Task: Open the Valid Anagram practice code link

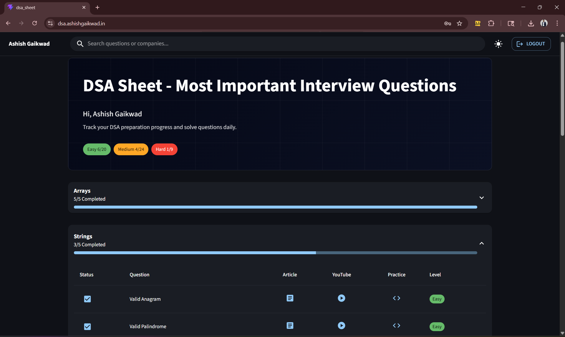Action: pyautogui.click(x=396, y=298)
